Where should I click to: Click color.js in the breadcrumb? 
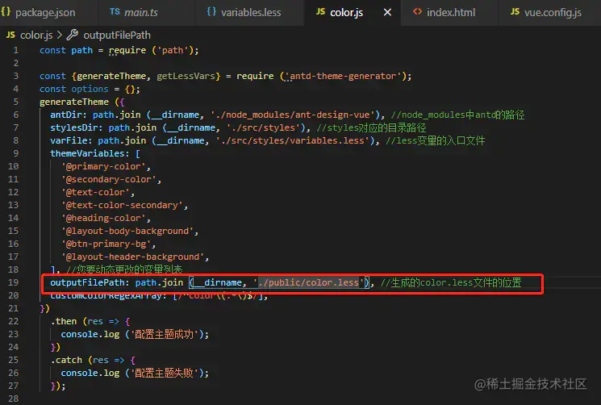[36, 35]
